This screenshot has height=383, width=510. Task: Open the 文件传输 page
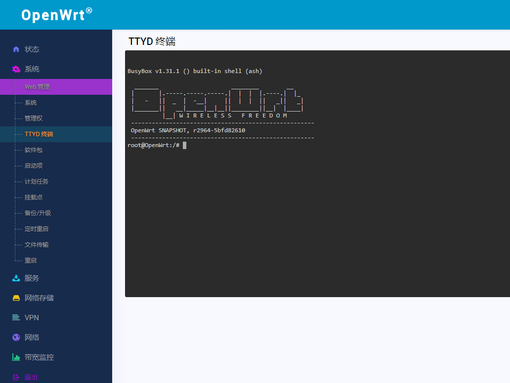click(x=56, y=245)
